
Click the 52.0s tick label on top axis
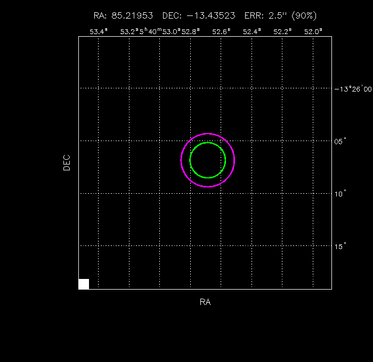[313, 31]
